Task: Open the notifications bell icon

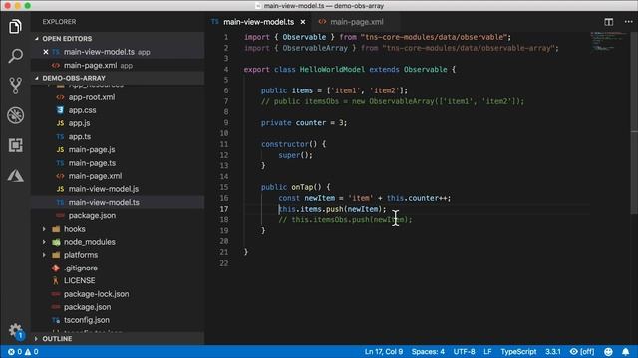Action: 625,352
